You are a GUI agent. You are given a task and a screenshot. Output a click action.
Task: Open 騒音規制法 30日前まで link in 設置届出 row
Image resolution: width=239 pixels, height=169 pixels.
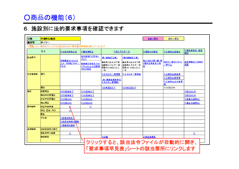(x=87, y=91)
